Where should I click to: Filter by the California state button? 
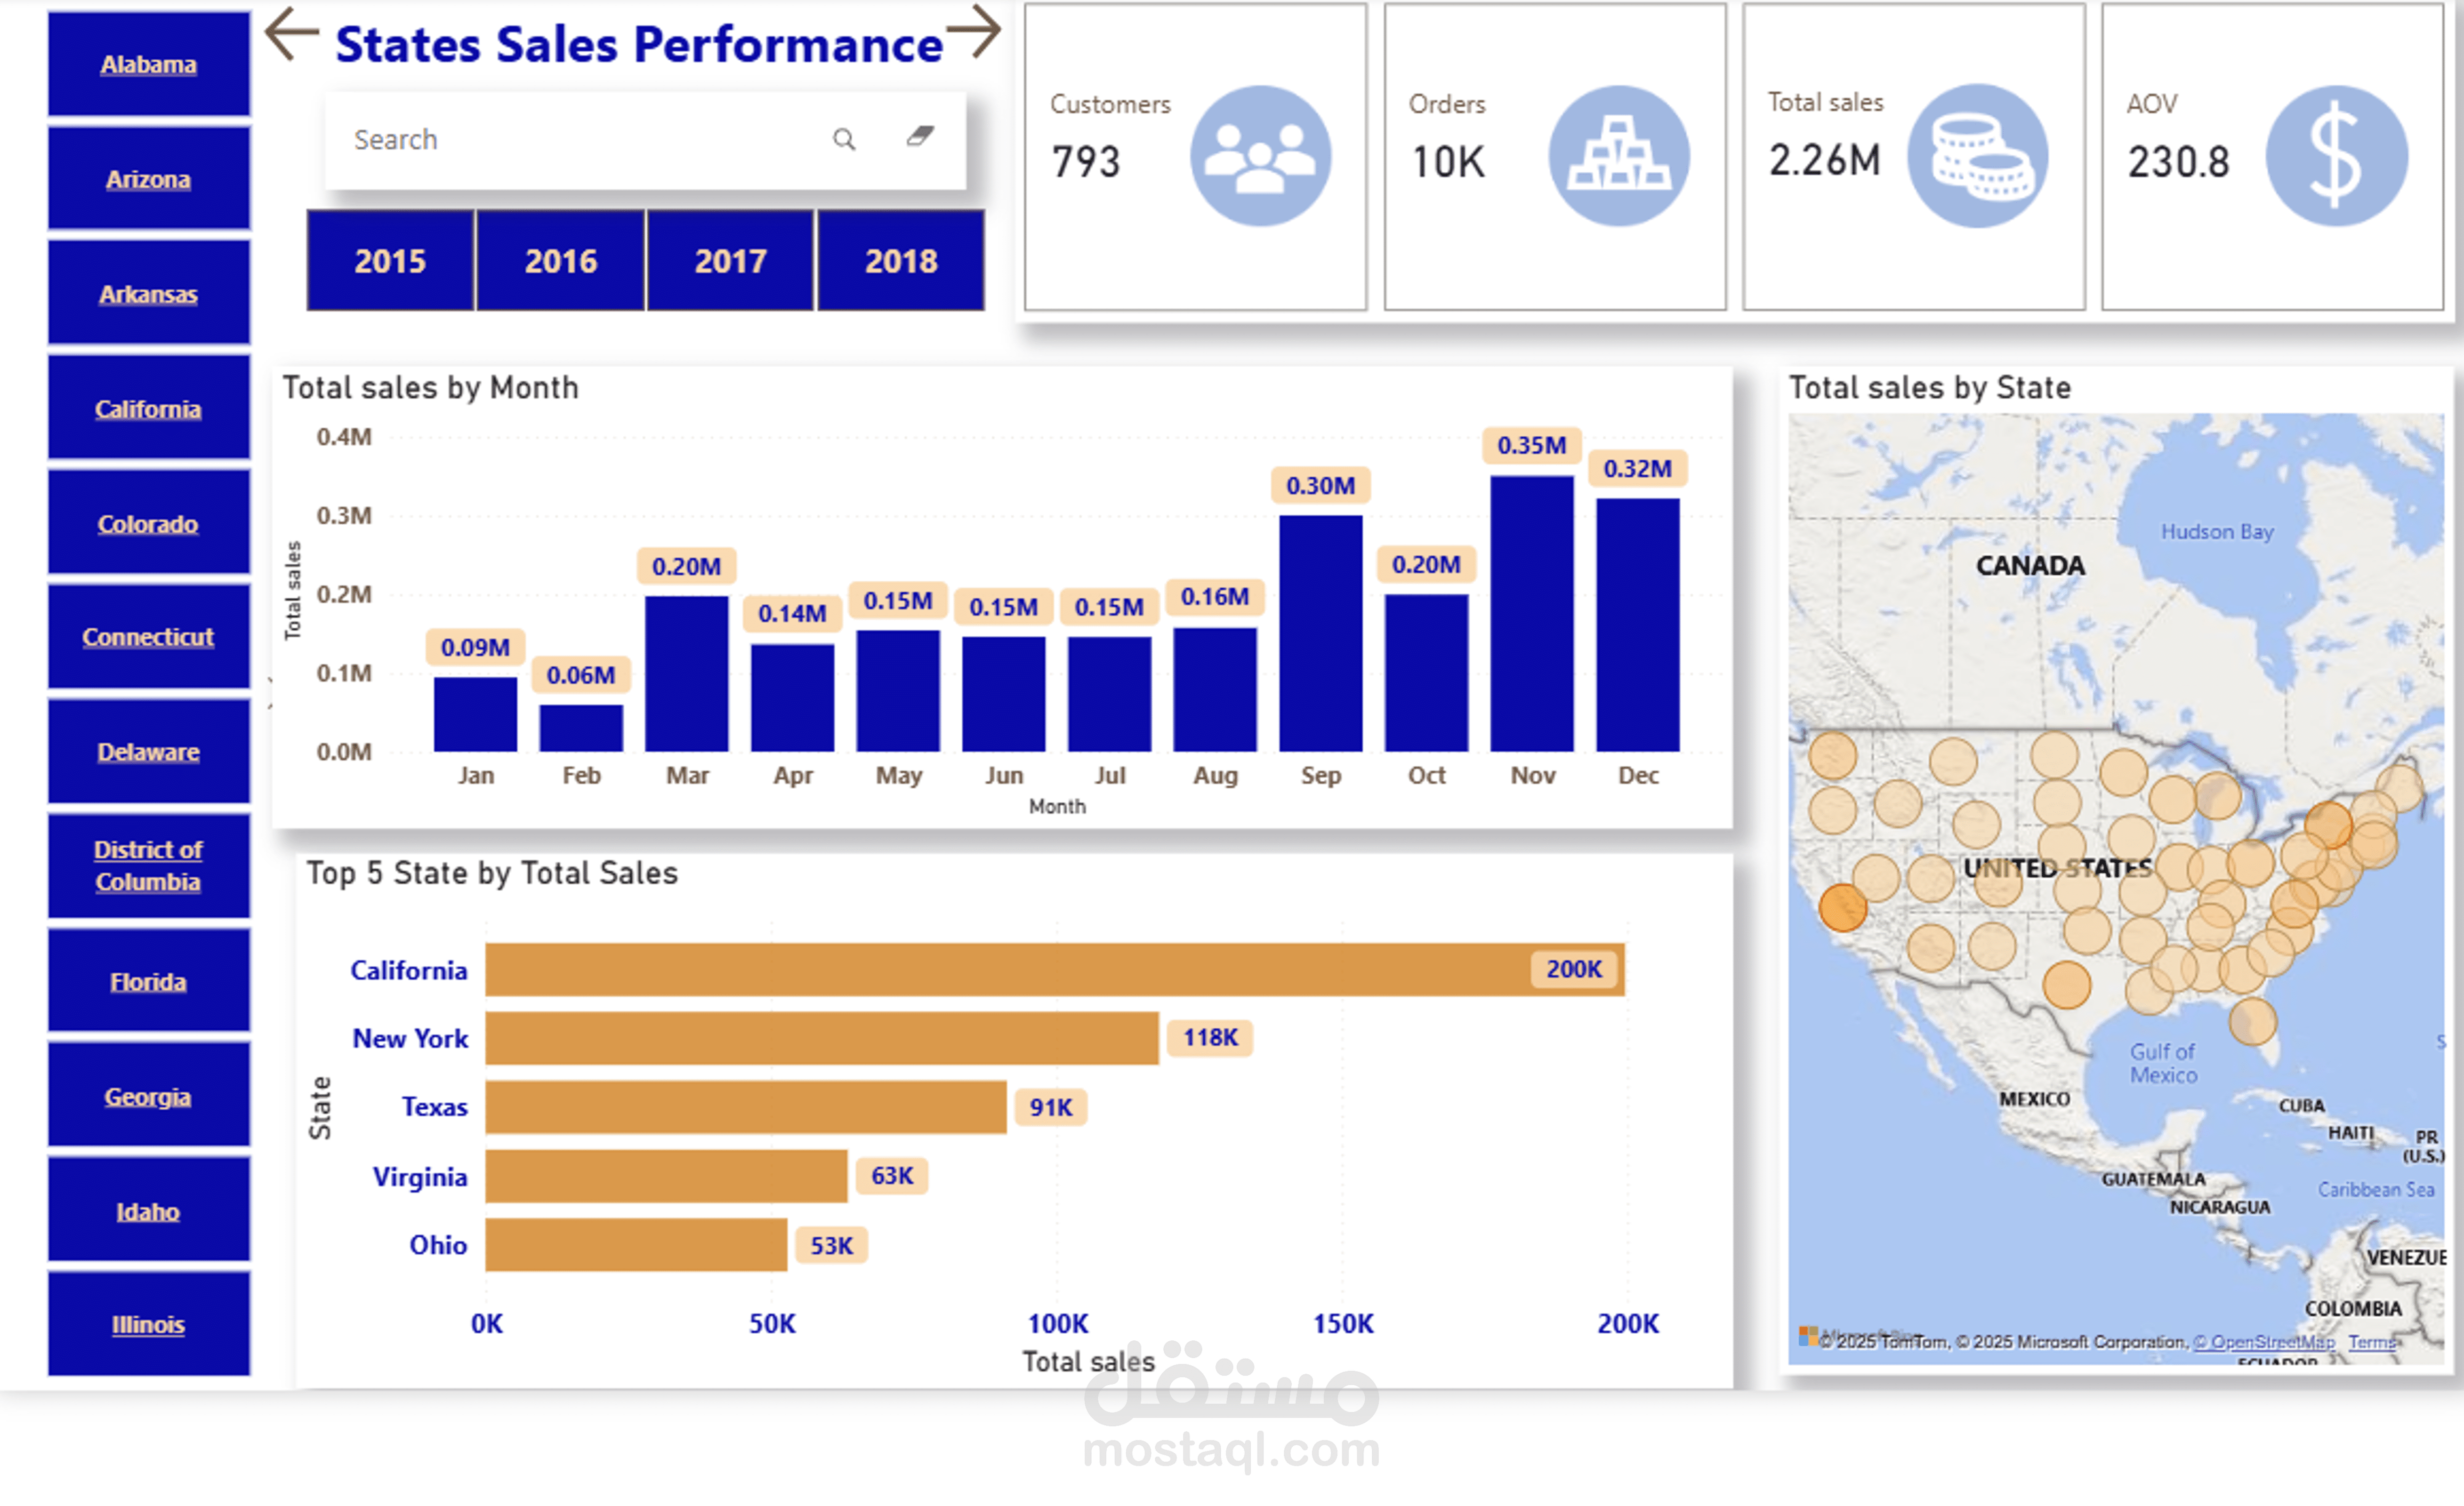(x=148, y=409)
